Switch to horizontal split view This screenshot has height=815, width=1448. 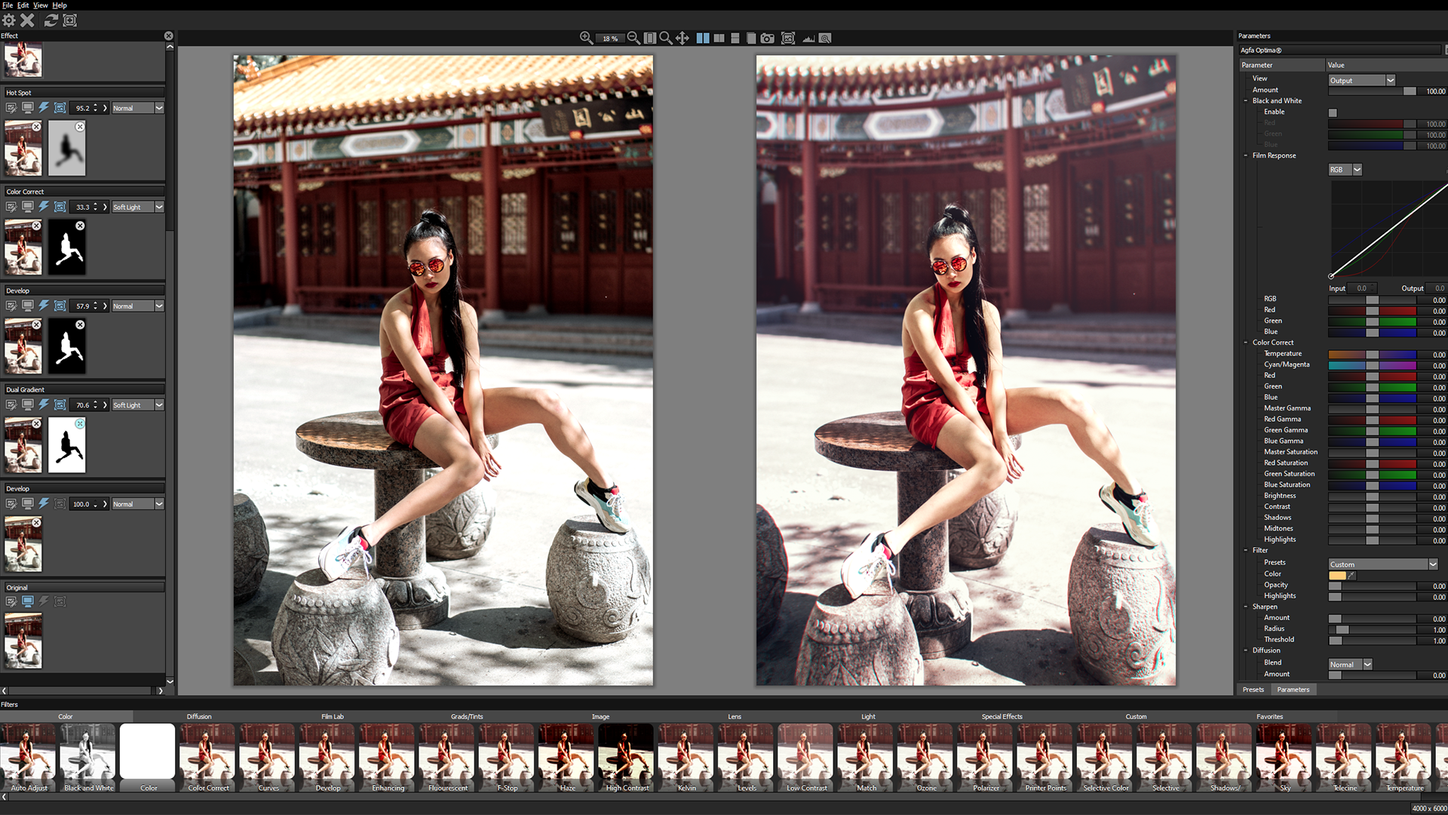(x=735, y=38)
